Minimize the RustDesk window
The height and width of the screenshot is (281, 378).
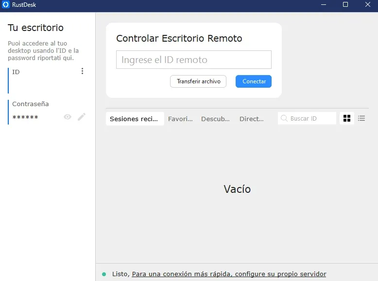(324, 4)
